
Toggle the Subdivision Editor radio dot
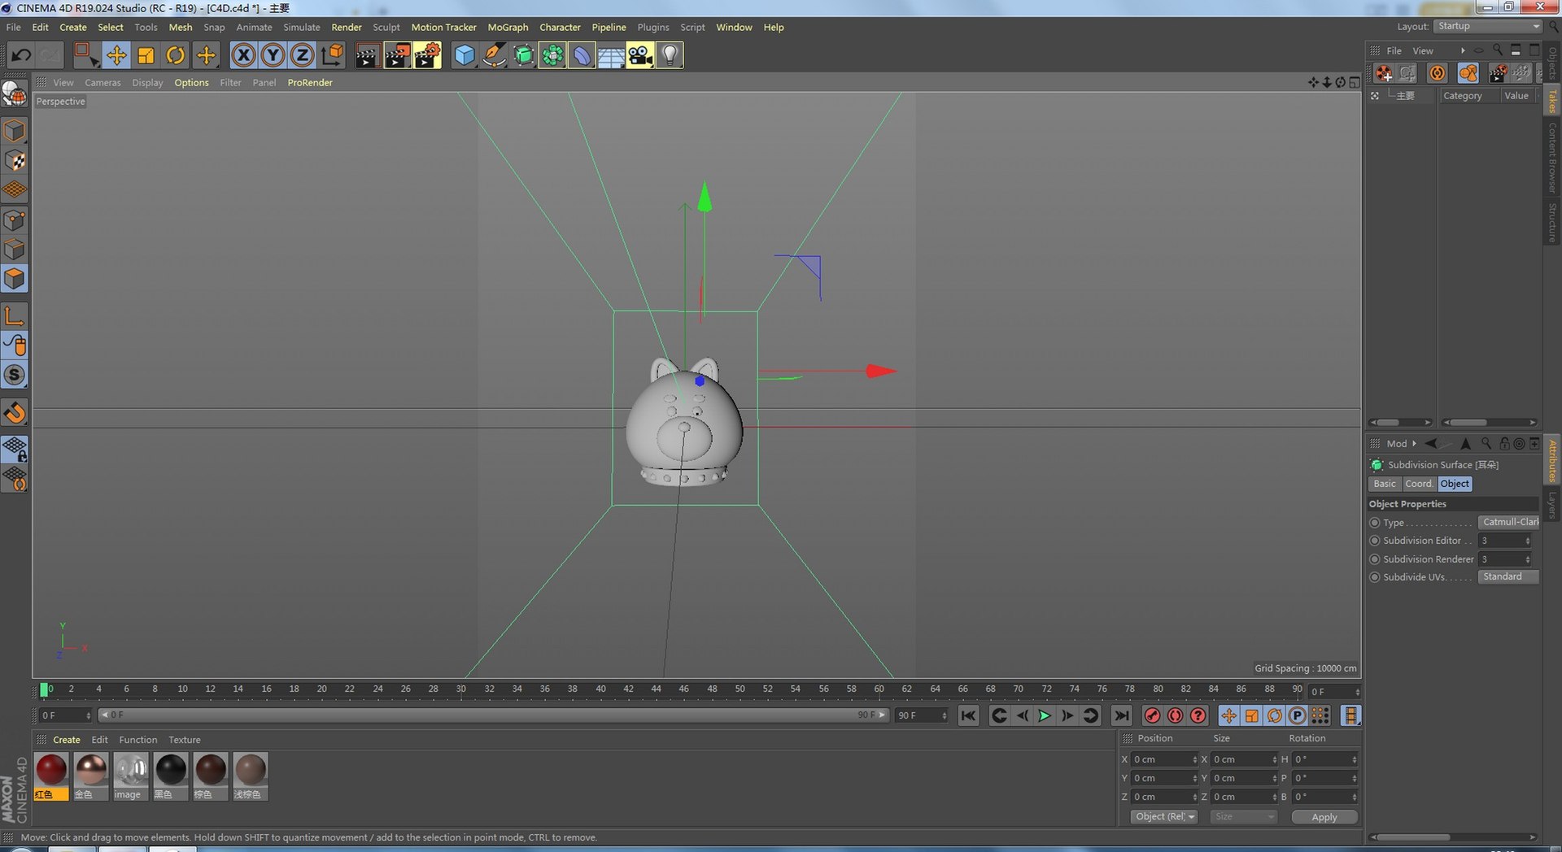pos(1375,541)
